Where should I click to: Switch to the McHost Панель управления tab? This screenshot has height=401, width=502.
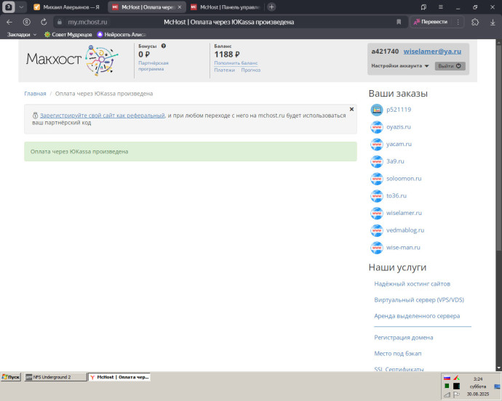[x=225, y=7]
